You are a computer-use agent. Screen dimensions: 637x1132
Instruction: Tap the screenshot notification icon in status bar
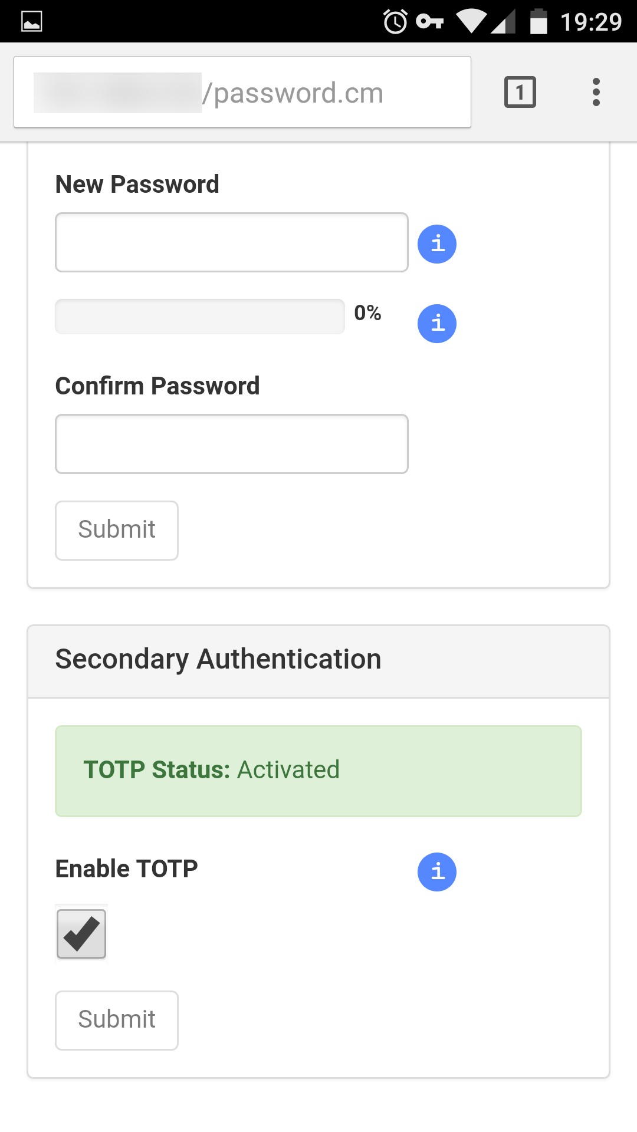click(x=31, y=22)
